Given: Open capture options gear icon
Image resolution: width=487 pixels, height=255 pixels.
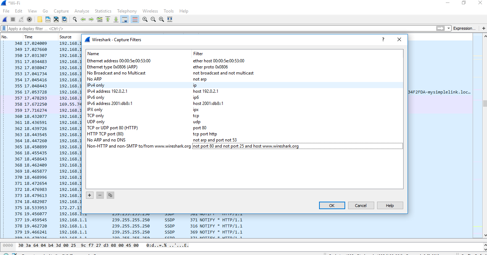Looking at the screenshot, I should pos(29,19).
